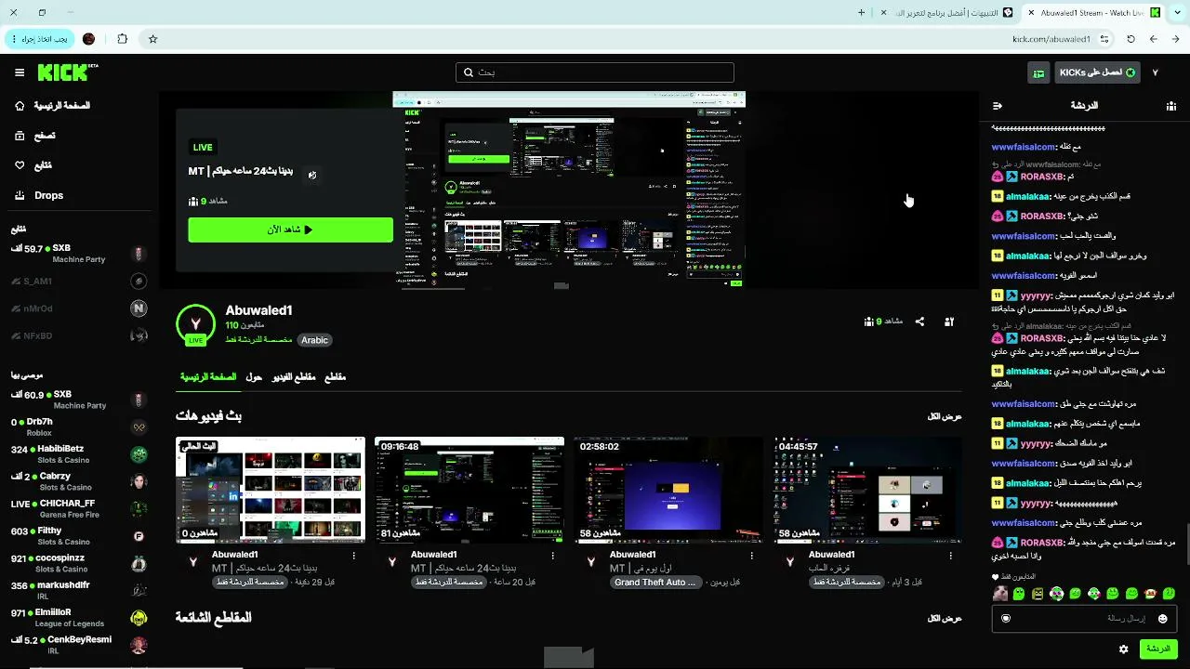Open the nMrOd followed channel
Viewport: 1190px width, 669px height.
pyautogui.click(x=79, y=308)
